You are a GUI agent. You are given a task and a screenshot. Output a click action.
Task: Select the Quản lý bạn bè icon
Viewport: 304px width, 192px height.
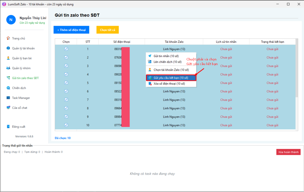[8, 58]
